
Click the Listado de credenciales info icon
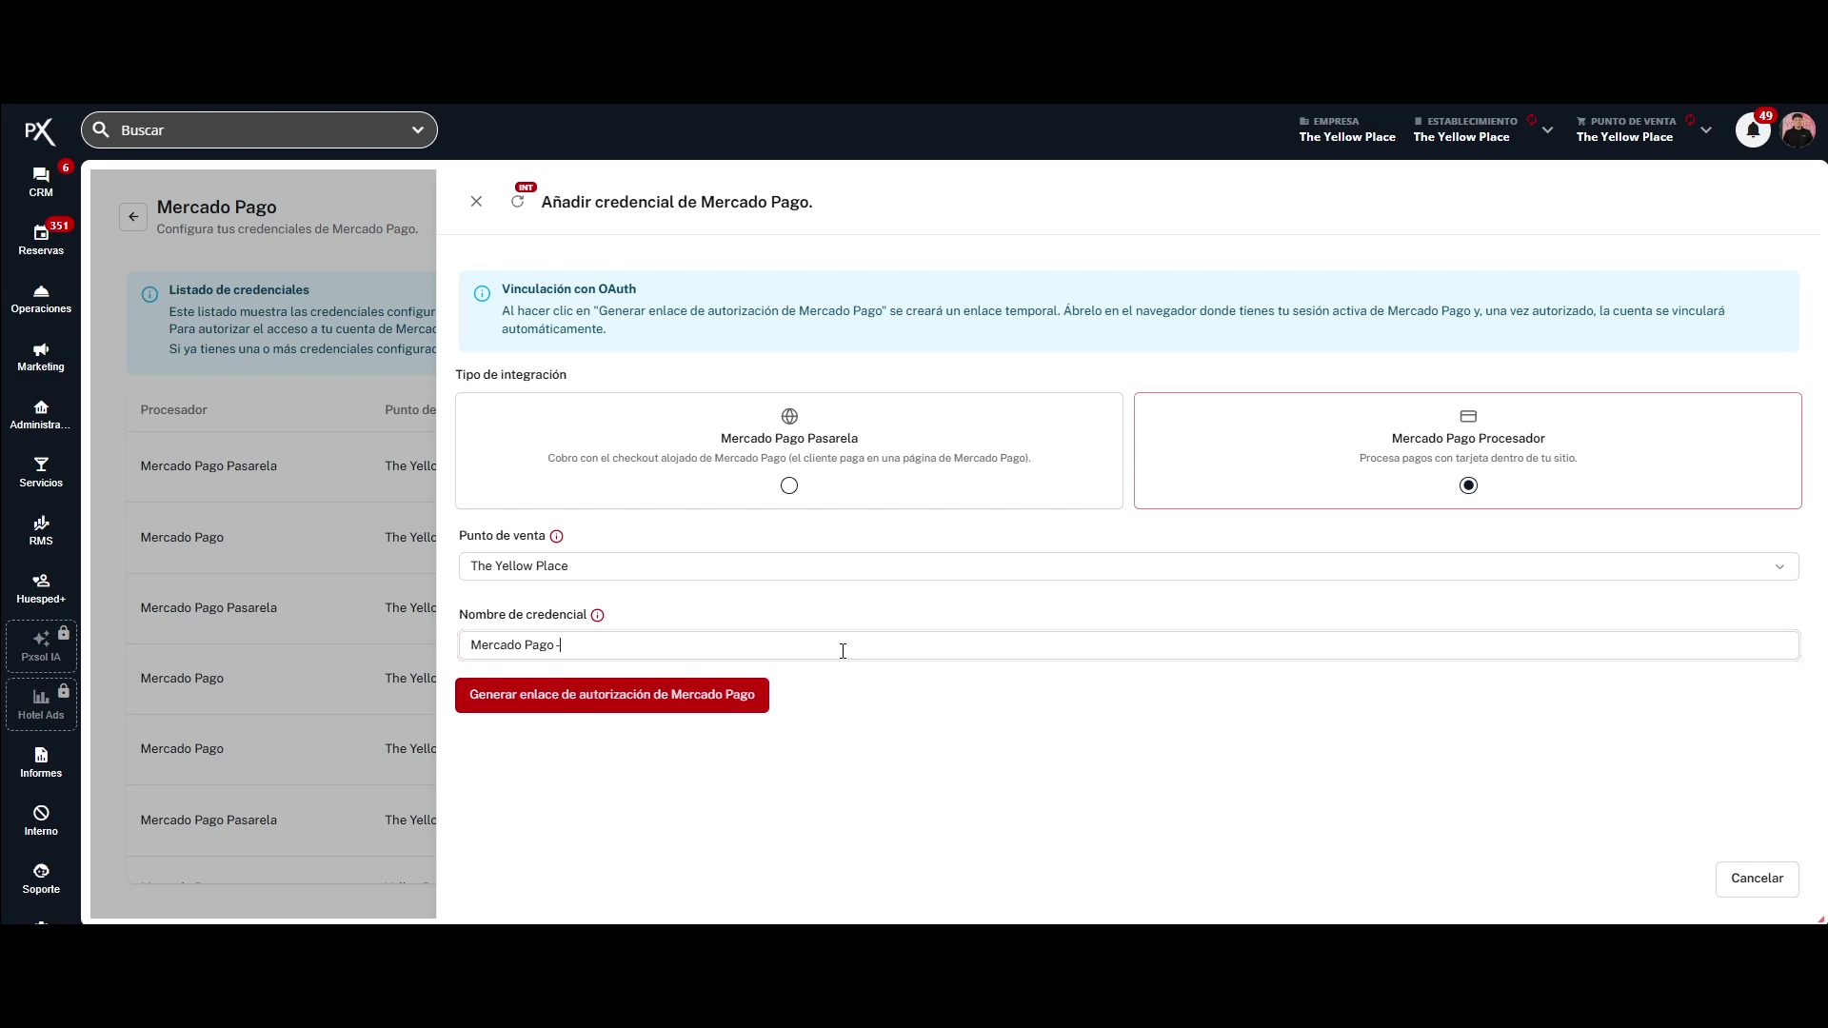tap(149, 294)
